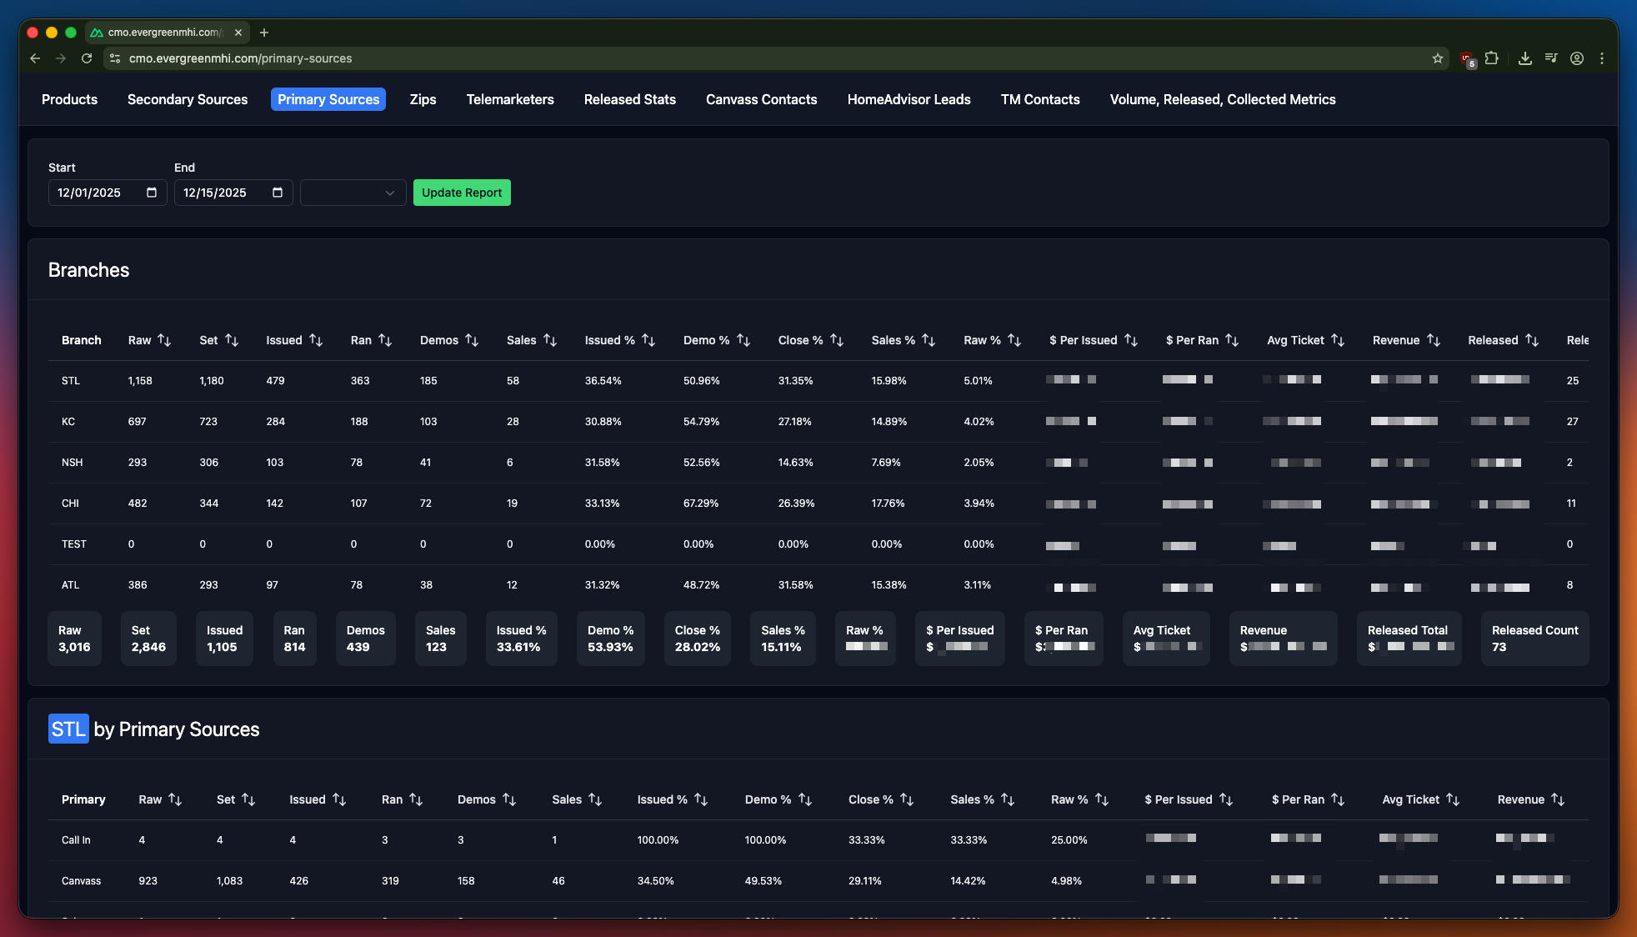Navigate to Released Stats

630,99
